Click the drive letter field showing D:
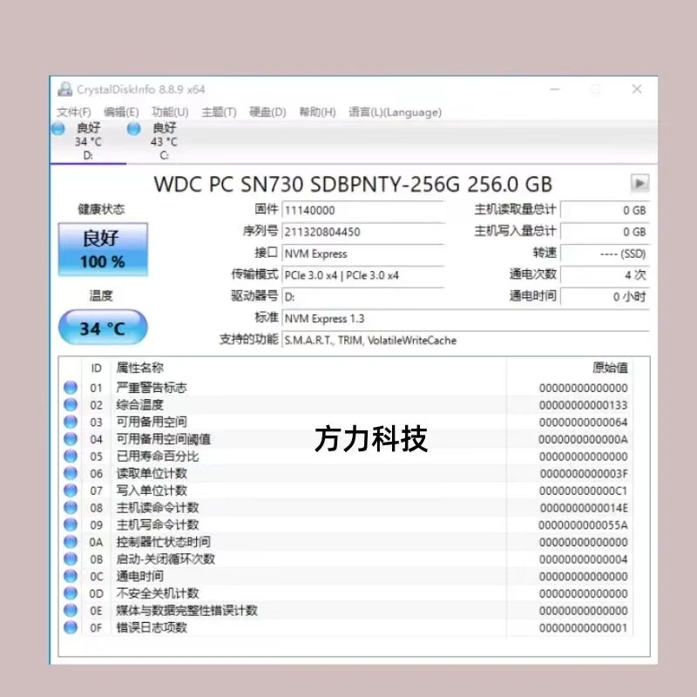 363,297
